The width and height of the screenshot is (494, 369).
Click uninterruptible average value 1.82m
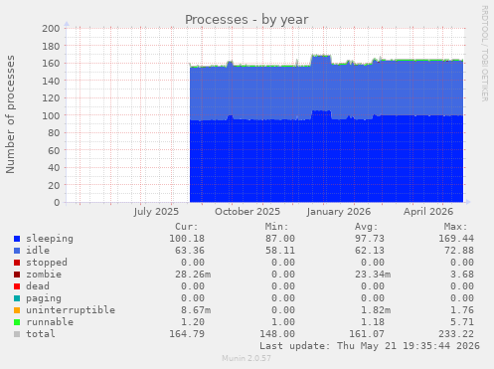click(x=376, y=310)
